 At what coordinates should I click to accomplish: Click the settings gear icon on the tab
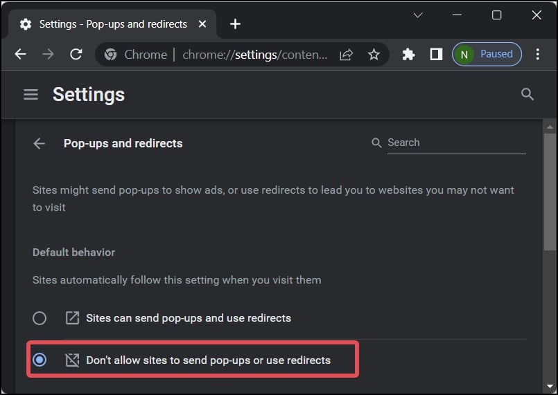(x=26, y=24)
